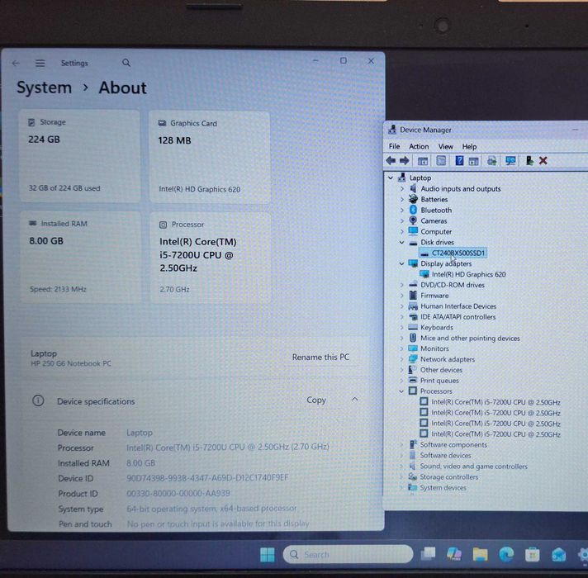The height and width of the screenshot is (578, 588).
Task: Expand the Keyboards node
Action: coord(401,327)
